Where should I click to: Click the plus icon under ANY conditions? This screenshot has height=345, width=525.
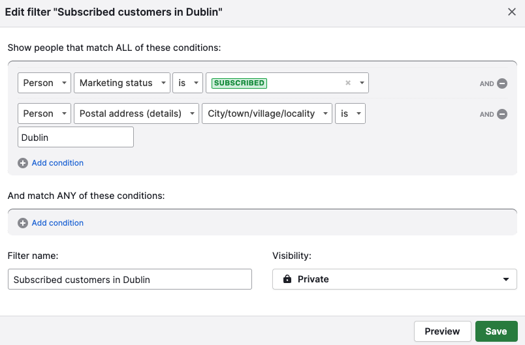[x=23, y=223]
